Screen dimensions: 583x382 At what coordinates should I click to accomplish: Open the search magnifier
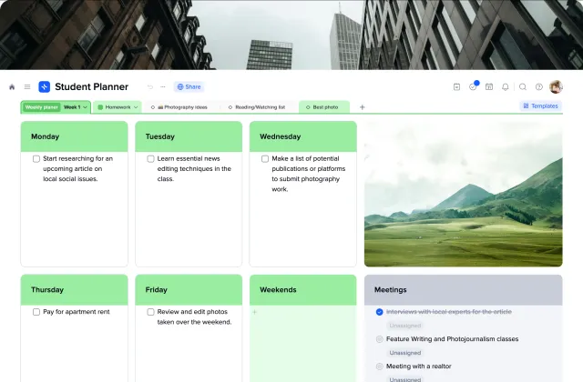(x=523, y=87)
